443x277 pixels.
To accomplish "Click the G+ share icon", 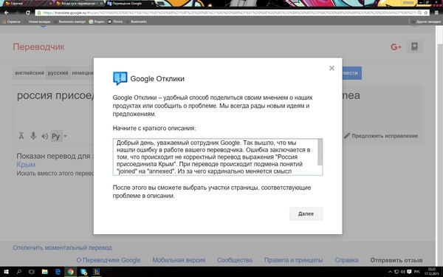I will tap(396, 47).
